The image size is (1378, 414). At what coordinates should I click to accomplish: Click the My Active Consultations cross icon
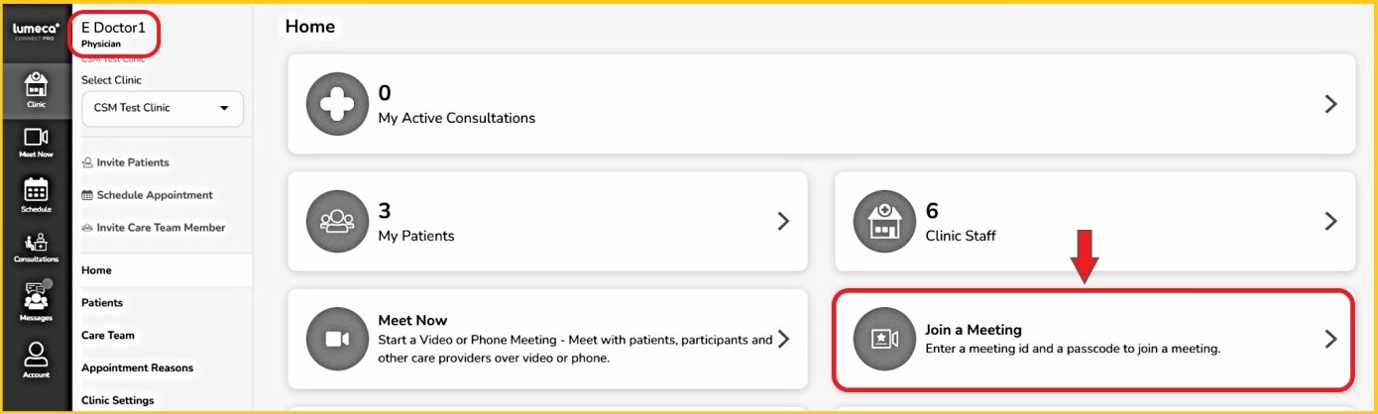click(336, 104)
